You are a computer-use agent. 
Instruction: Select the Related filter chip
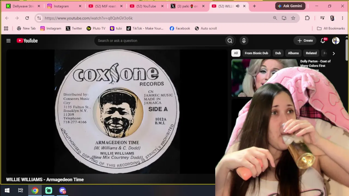[x=311, y=53]
